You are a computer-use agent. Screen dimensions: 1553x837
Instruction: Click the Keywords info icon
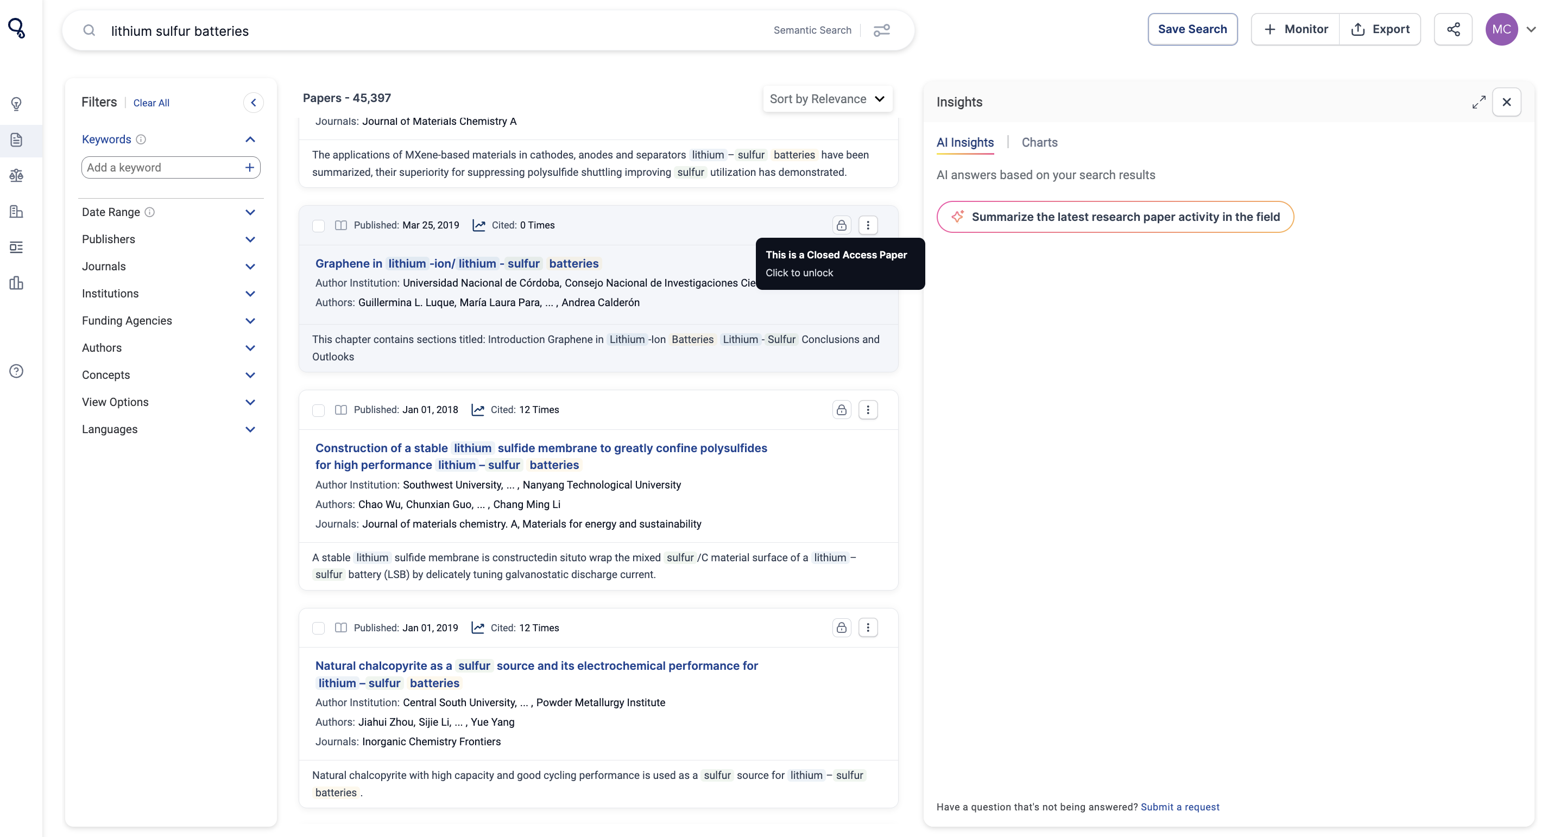(141, 139)
